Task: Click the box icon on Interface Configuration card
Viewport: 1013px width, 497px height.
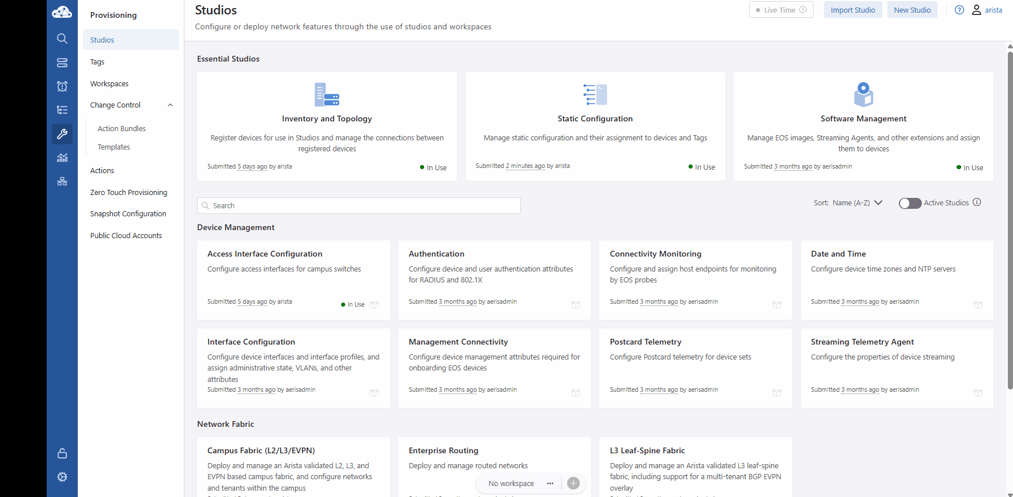Action: coord(375,393)
